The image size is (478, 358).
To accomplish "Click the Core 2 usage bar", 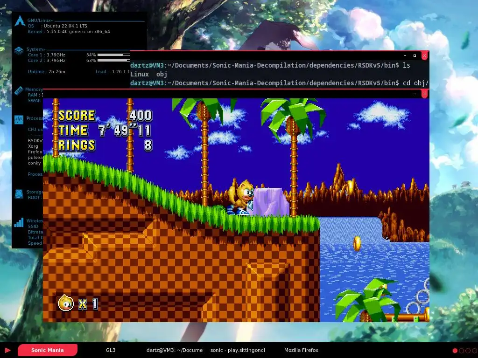I will [113, 60].
